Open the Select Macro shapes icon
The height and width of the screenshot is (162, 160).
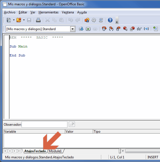point(87,20)
